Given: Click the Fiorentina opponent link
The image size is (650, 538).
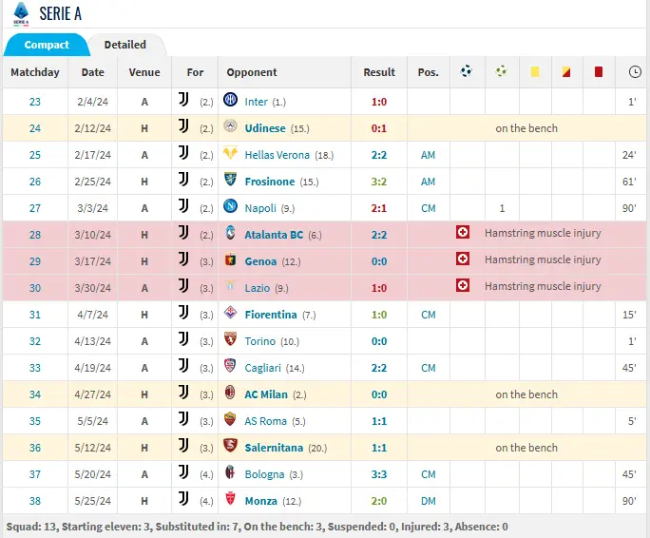Looking at the screenshot, I should coord(272,315).
